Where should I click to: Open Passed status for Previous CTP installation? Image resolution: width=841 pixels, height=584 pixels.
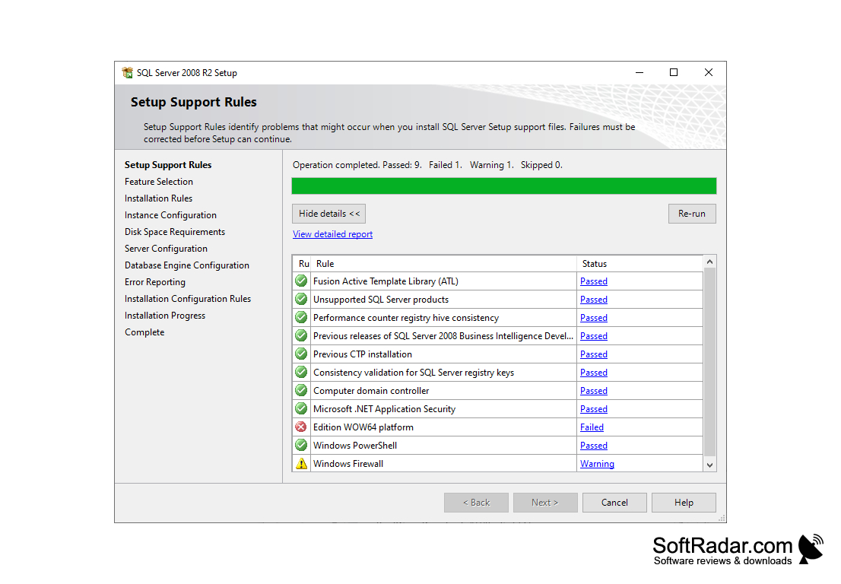click(x=594, y=354)
